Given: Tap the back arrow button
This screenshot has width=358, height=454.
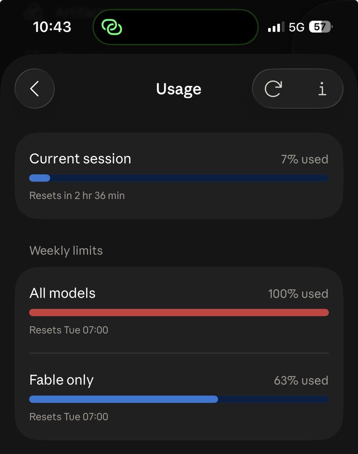Looking at the screenshot, I should 35,89.
